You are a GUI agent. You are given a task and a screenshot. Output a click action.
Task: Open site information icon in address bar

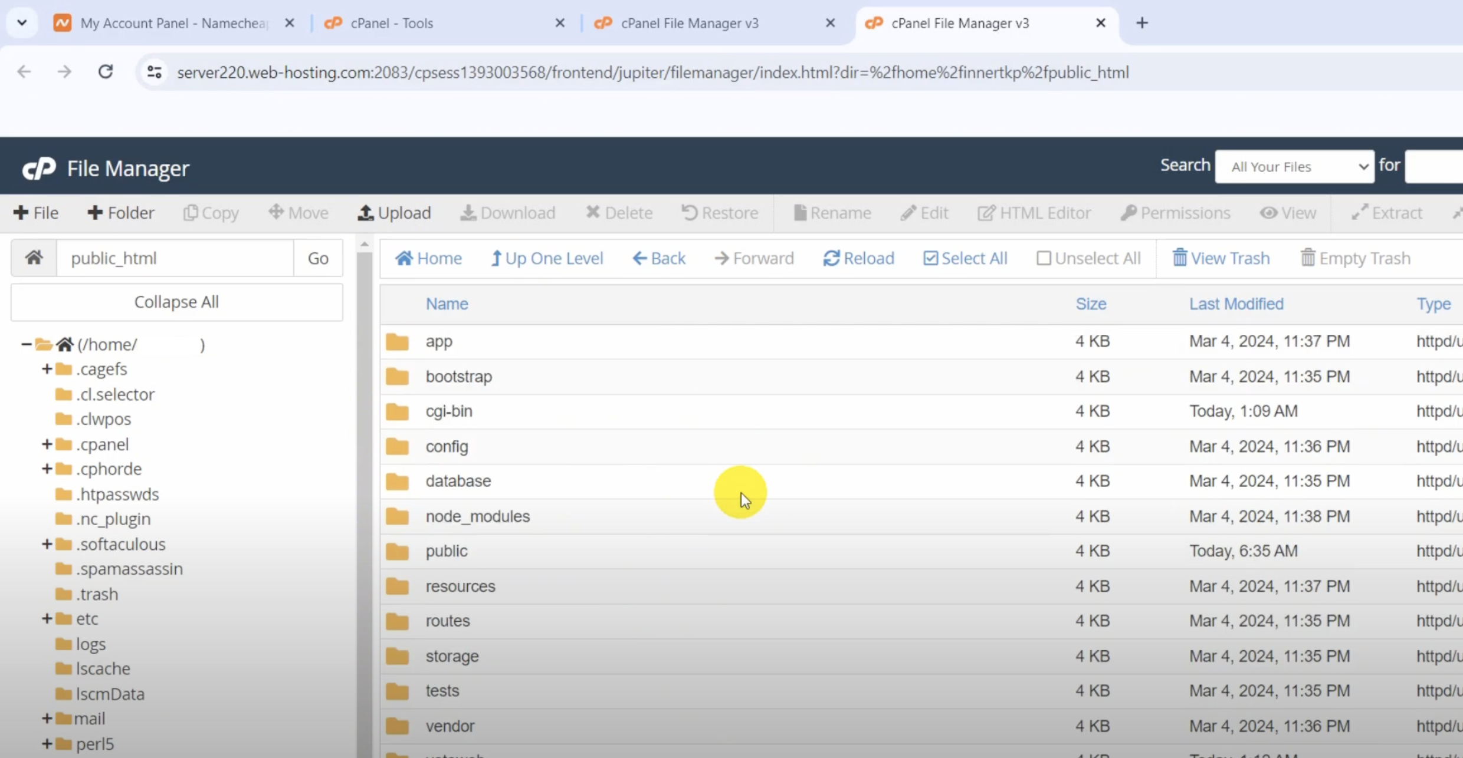(155, 72)
